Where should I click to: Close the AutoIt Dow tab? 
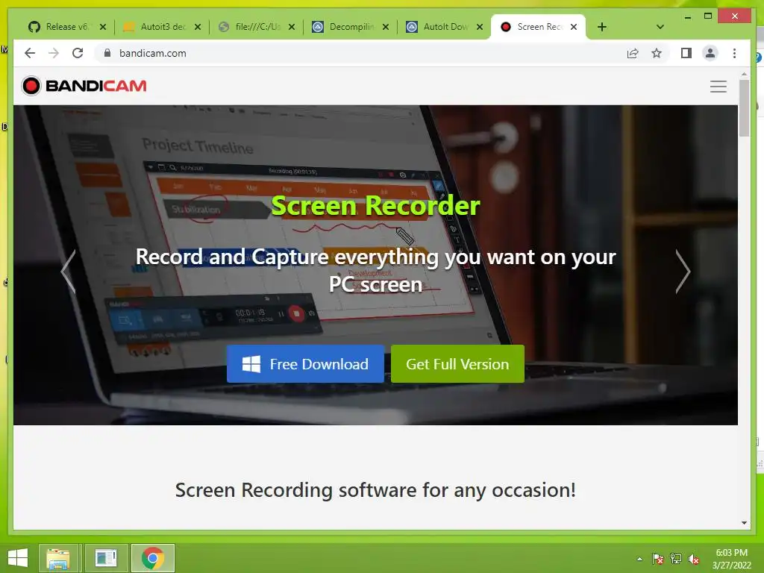(x=480, y=27)
